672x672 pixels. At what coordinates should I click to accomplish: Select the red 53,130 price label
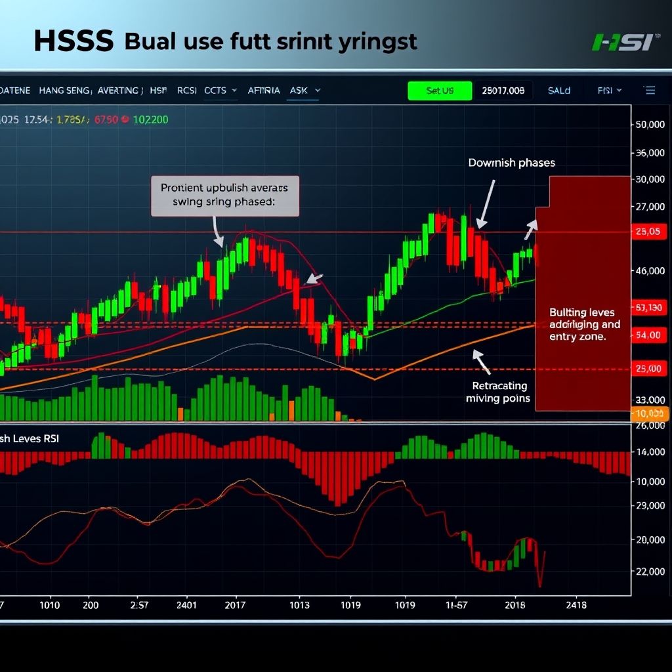tap(649, 307)
